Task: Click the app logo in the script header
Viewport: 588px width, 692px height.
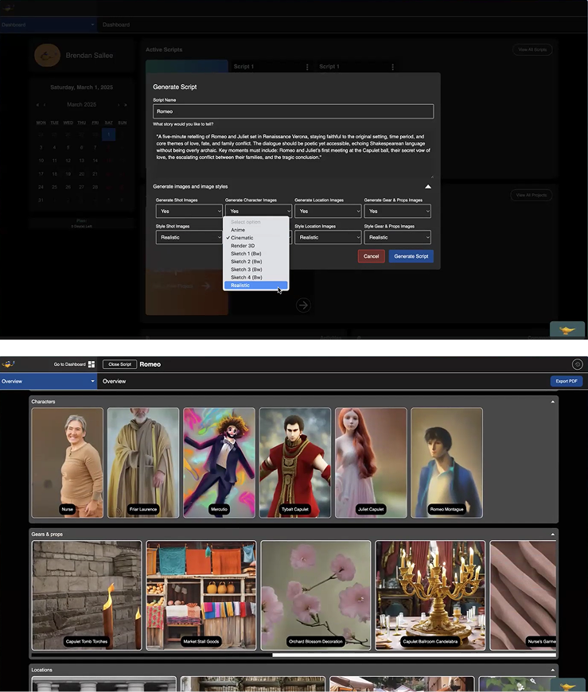Action: (x=9, y=364)
